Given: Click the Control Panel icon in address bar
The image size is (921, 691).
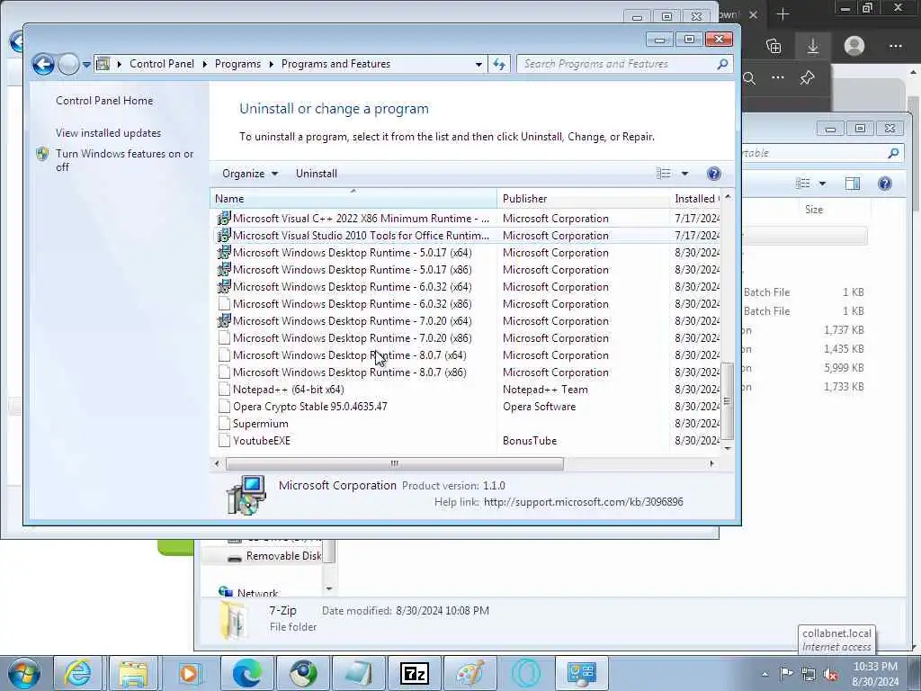Looking at the screenshot, I should (103, 64).
